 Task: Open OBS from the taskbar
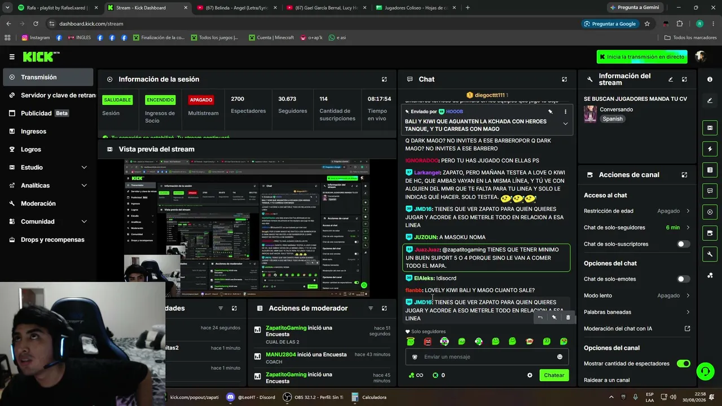(x=313, y=397)
